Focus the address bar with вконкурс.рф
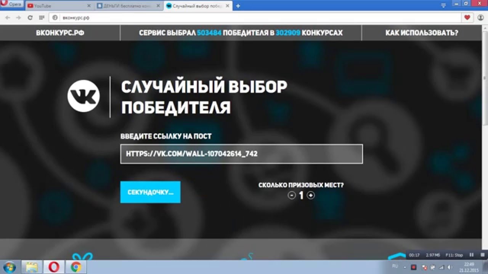488x274 pixels. click(x=255, y=18)
